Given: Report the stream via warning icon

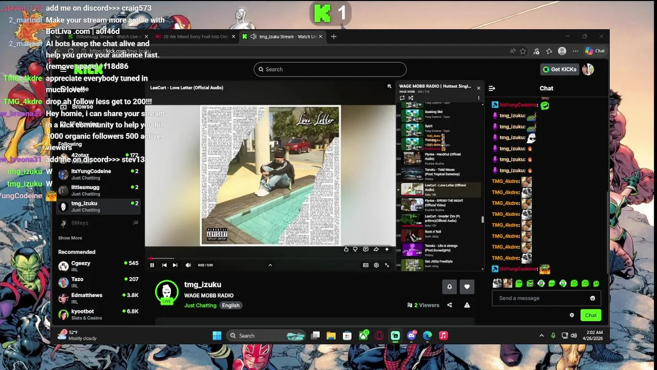Looking at the screenshot, I should (467, 305).
